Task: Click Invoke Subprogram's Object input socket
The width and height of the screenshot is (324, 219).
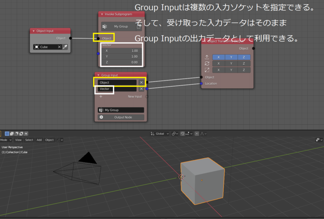Action: pos(98,38)
